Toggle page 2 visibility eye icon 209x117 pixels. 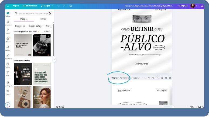[x=153, y=78]
